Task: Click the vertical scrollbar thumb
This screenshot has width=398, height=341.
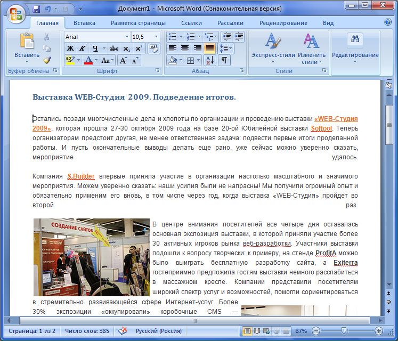Action: (389, 125)
